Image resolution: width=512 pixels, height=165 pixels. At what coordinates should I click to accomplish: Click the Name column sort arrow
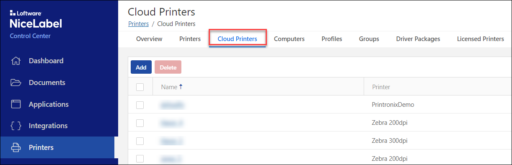181,87
